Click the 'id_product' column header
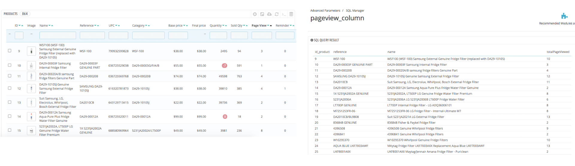This screenshot has height=166, width=575. (x=322, y=52)
